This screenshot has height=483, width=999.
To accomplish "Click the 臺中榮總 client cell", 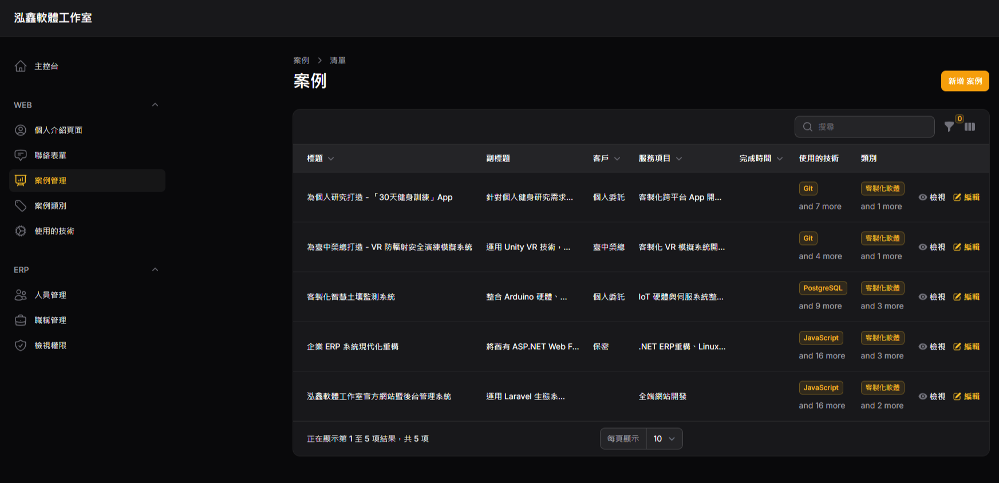I will coord(609,247).
